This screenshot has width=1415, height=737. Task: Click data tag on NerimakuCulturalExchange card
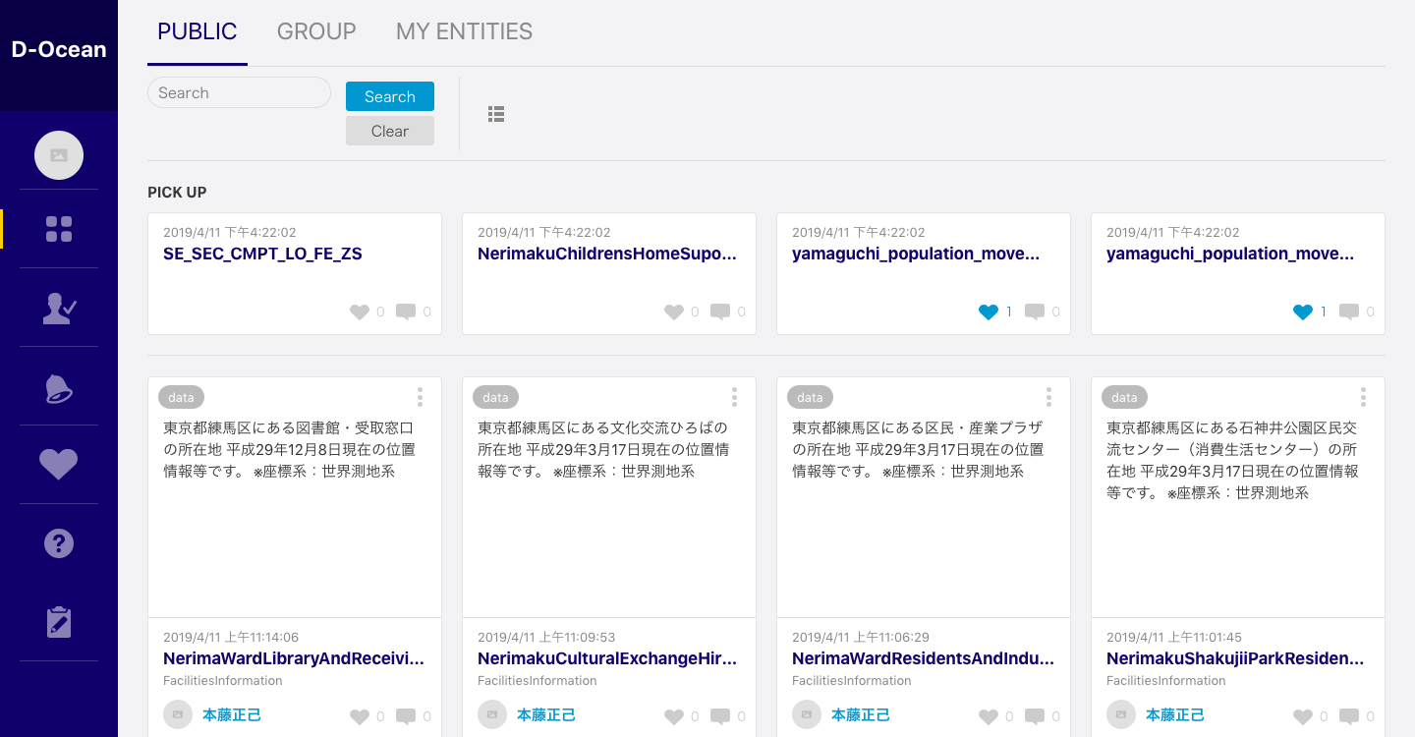coord(495,398)
